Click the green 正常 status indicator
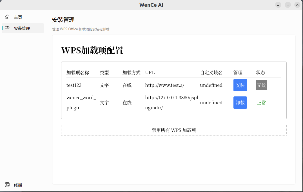 tap(261, 102)
